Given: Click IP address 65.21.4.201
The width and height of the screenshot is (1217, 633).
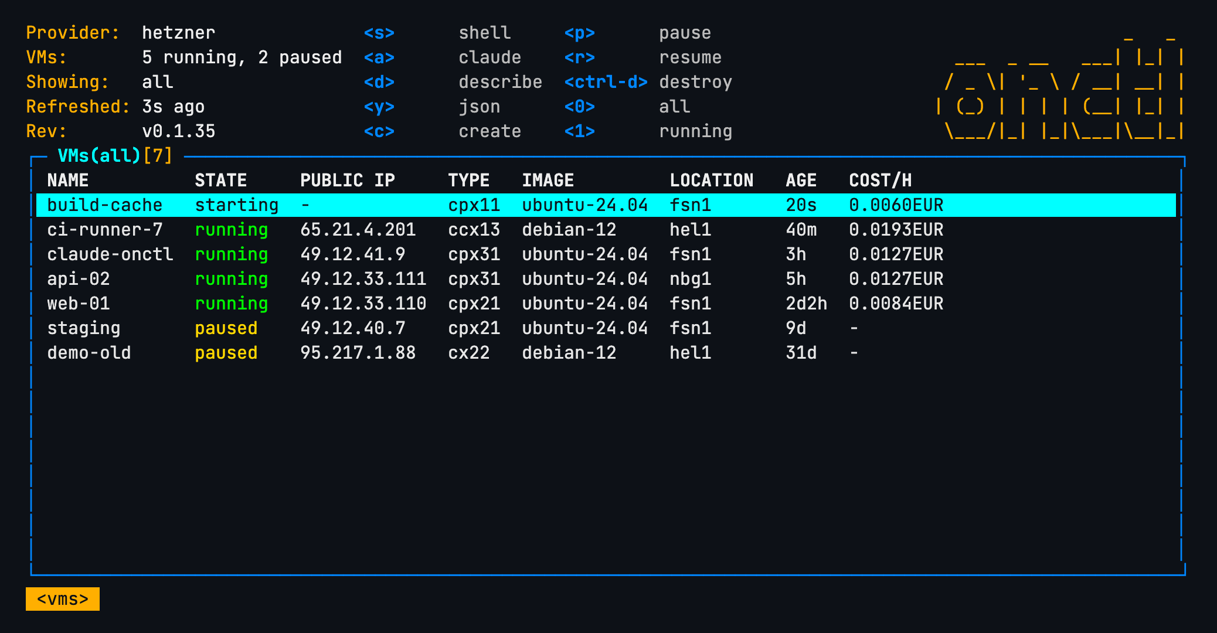Looking at the screenshot, I should pos(358,230).
